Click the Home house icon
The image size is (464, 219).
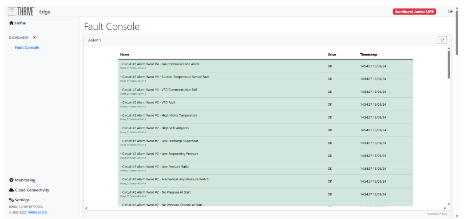click(x=12, y=23)
